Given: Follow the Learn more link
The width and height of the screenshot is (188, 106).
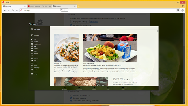Looking at the screenshot, I should pos(94,22).
